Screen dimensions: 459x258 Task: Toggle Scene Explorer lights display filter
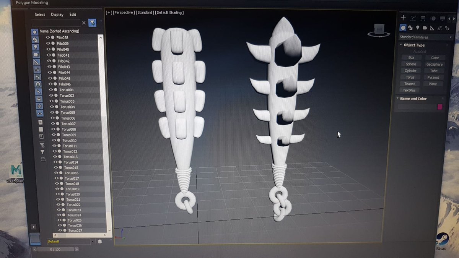(x=36, y=47)
